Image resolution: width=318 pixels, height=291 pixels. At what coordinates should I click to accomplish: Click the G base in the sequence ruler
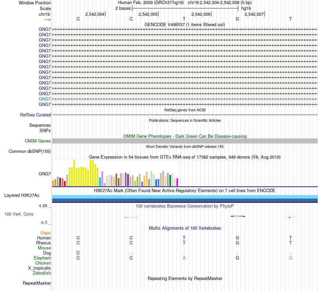click(x=237, y=19)
